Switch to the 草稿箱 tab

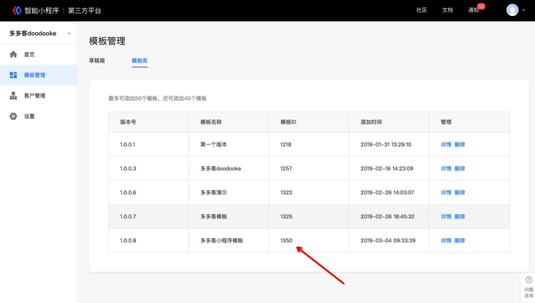pyautogui.click(x=97, y=61)
